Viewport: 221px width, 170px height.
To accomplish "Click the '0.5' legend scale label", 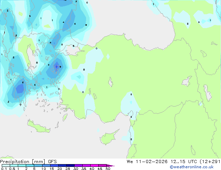I will 12,169.
